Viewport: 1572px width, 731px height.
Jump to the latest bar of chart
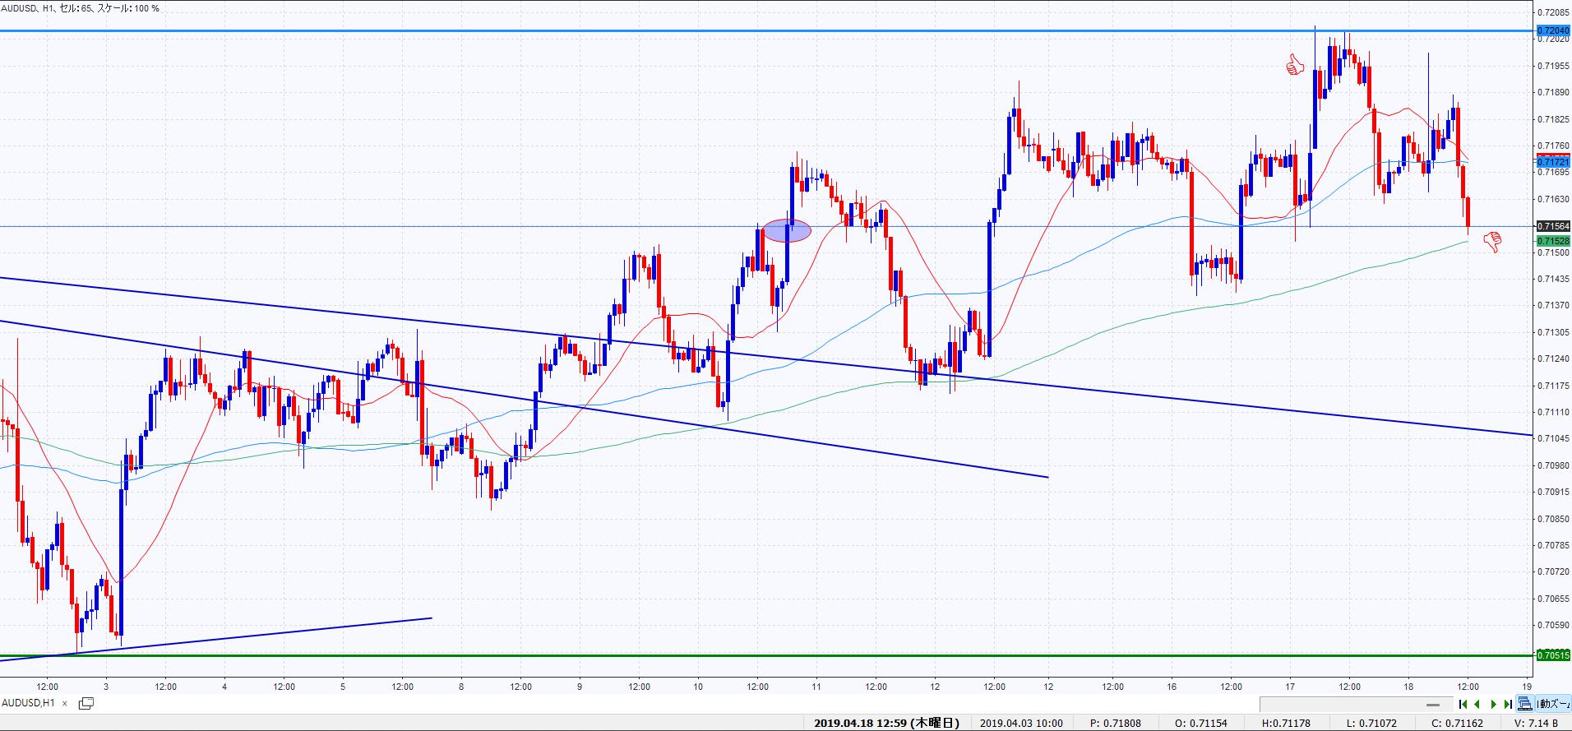coord(1508,704)
